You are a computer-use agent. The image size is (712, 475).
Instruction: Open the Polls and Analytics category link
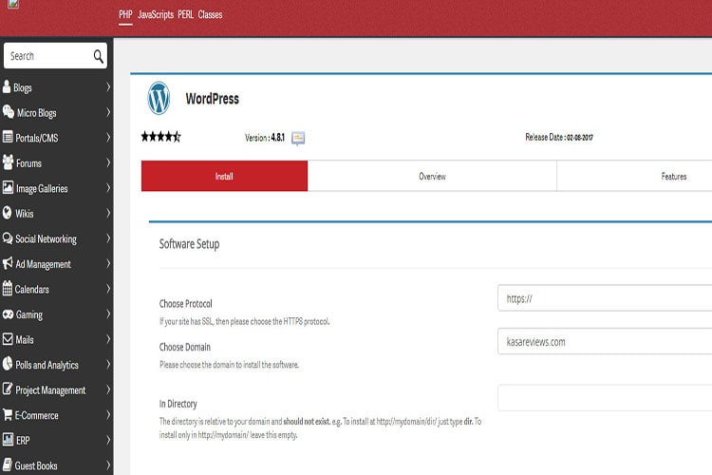click(47, 365)
